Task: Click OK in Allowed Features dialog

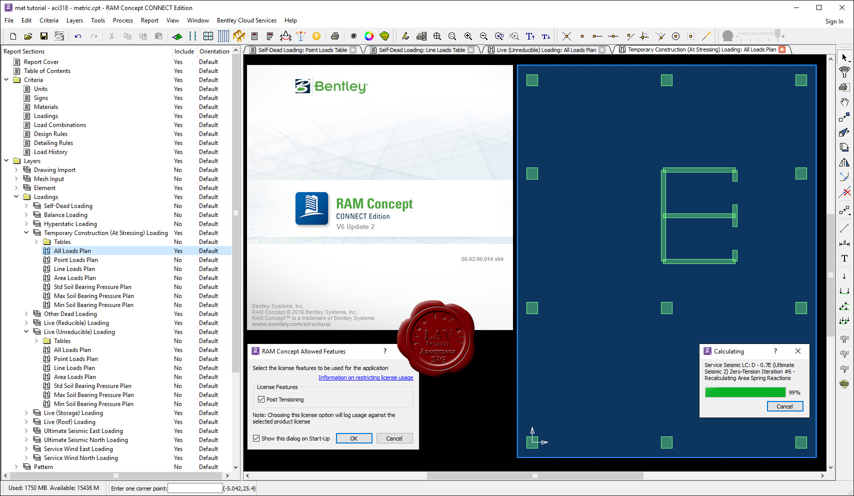Action: coord(354,438)
